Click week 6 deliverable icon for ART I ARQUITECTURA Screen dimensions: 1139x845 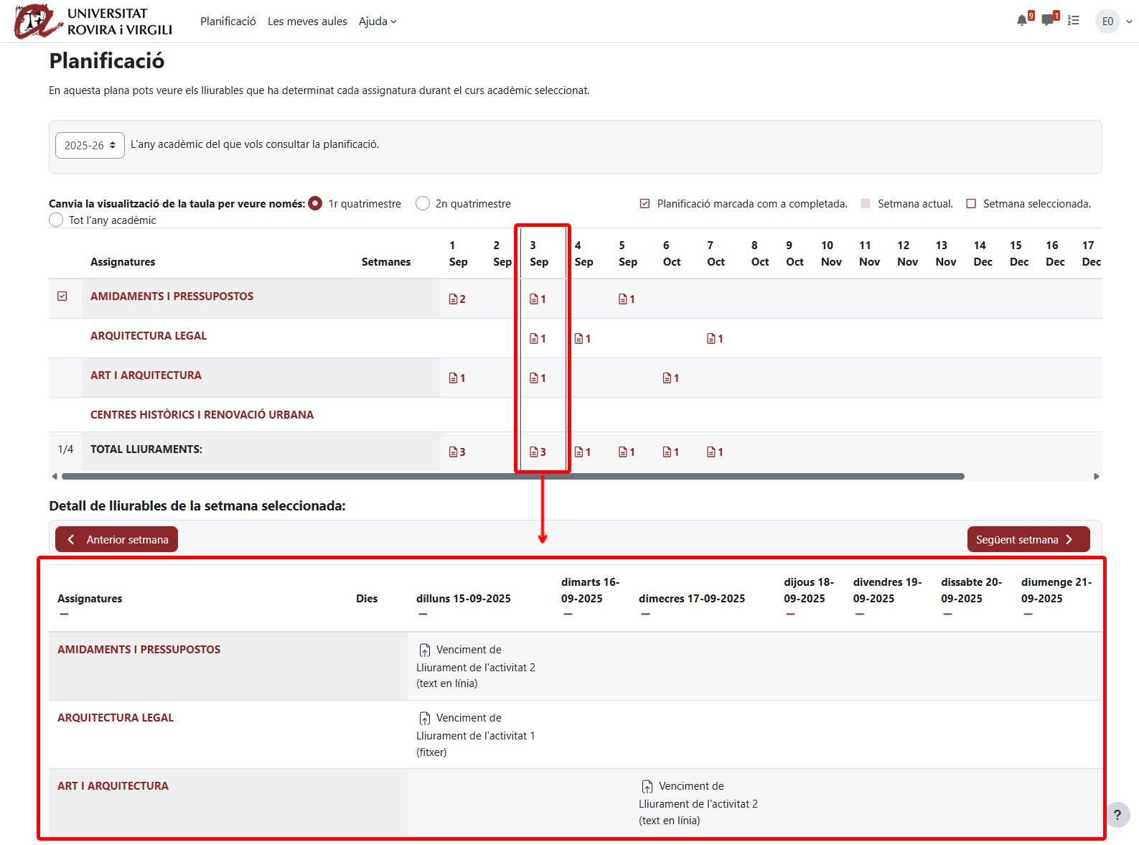pos(670,378)
